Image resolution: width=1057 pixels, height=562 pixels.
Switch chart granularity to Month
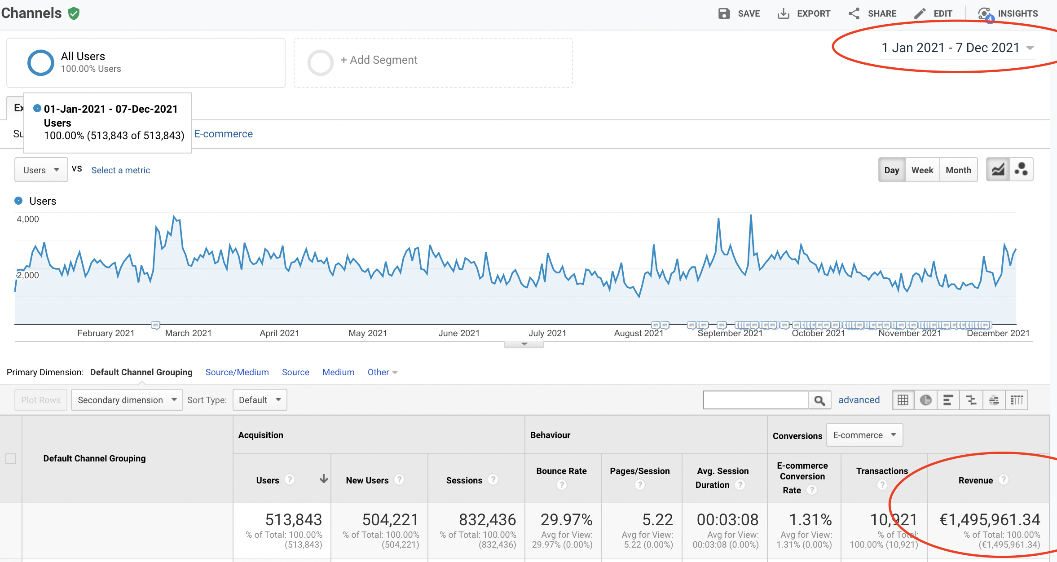(x=958, y=170)
